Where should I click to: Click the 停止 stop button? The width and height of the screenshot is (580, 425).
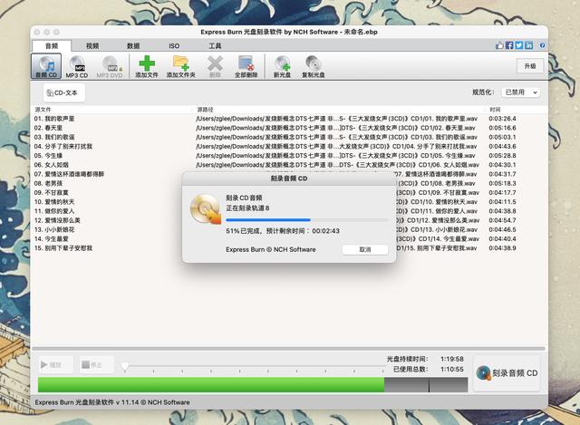tap(97, 365)
